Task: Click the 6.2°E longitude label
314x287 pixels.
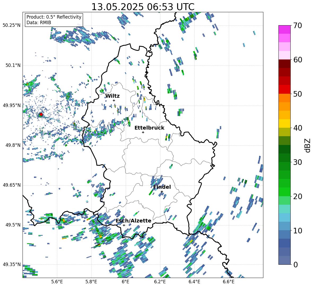Action: coord(160,282)
